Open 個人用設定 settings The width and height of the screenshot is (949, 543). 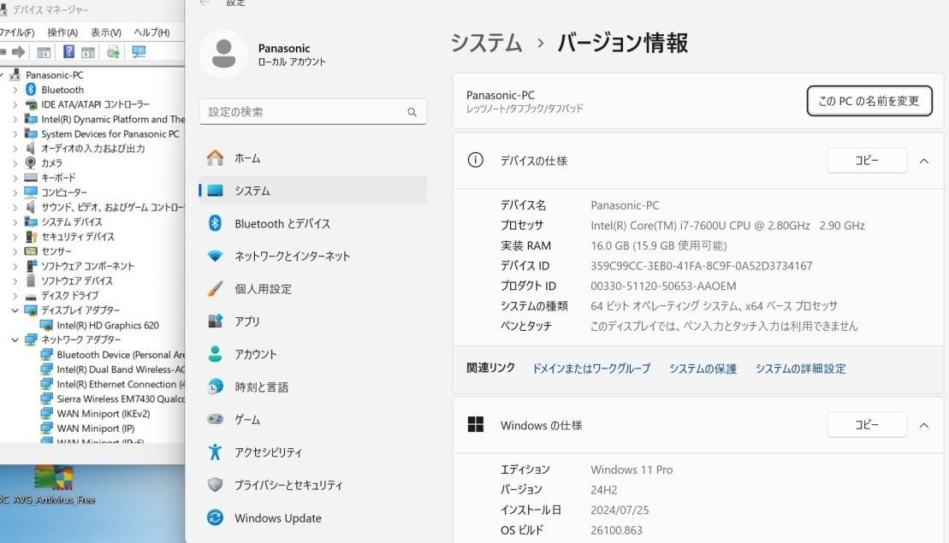[x=313, y=289]
